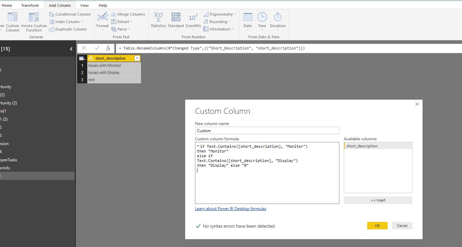
Task: Click the << Insert button
Action: 378,200
